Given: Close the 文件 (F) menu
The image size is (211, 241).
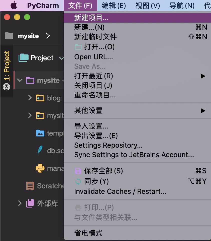Looking at the screenshot, I should click(80, 6).
